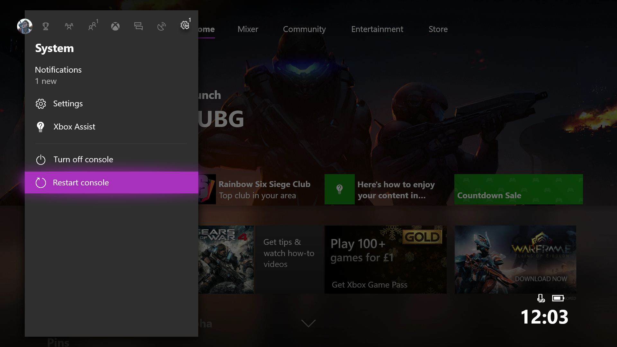Viewport: 617px width, 347px height.
Task: Open the profile avatar in guide
Action: click(25, 26)
